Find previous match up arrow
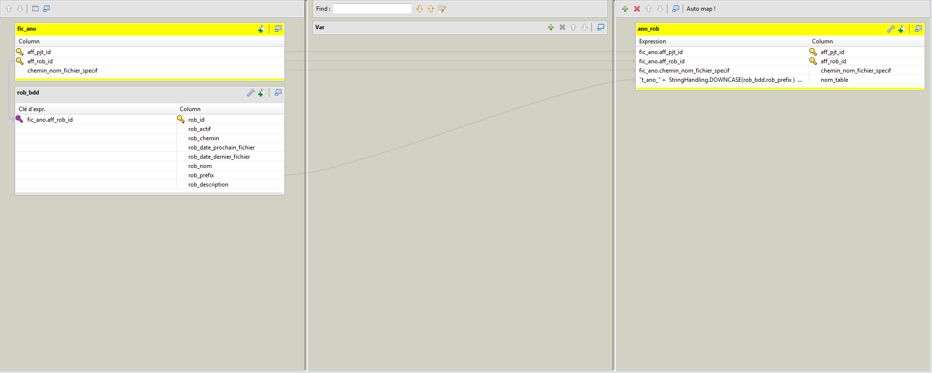Viewport: 932px width, 373px height. coord(431,9)
